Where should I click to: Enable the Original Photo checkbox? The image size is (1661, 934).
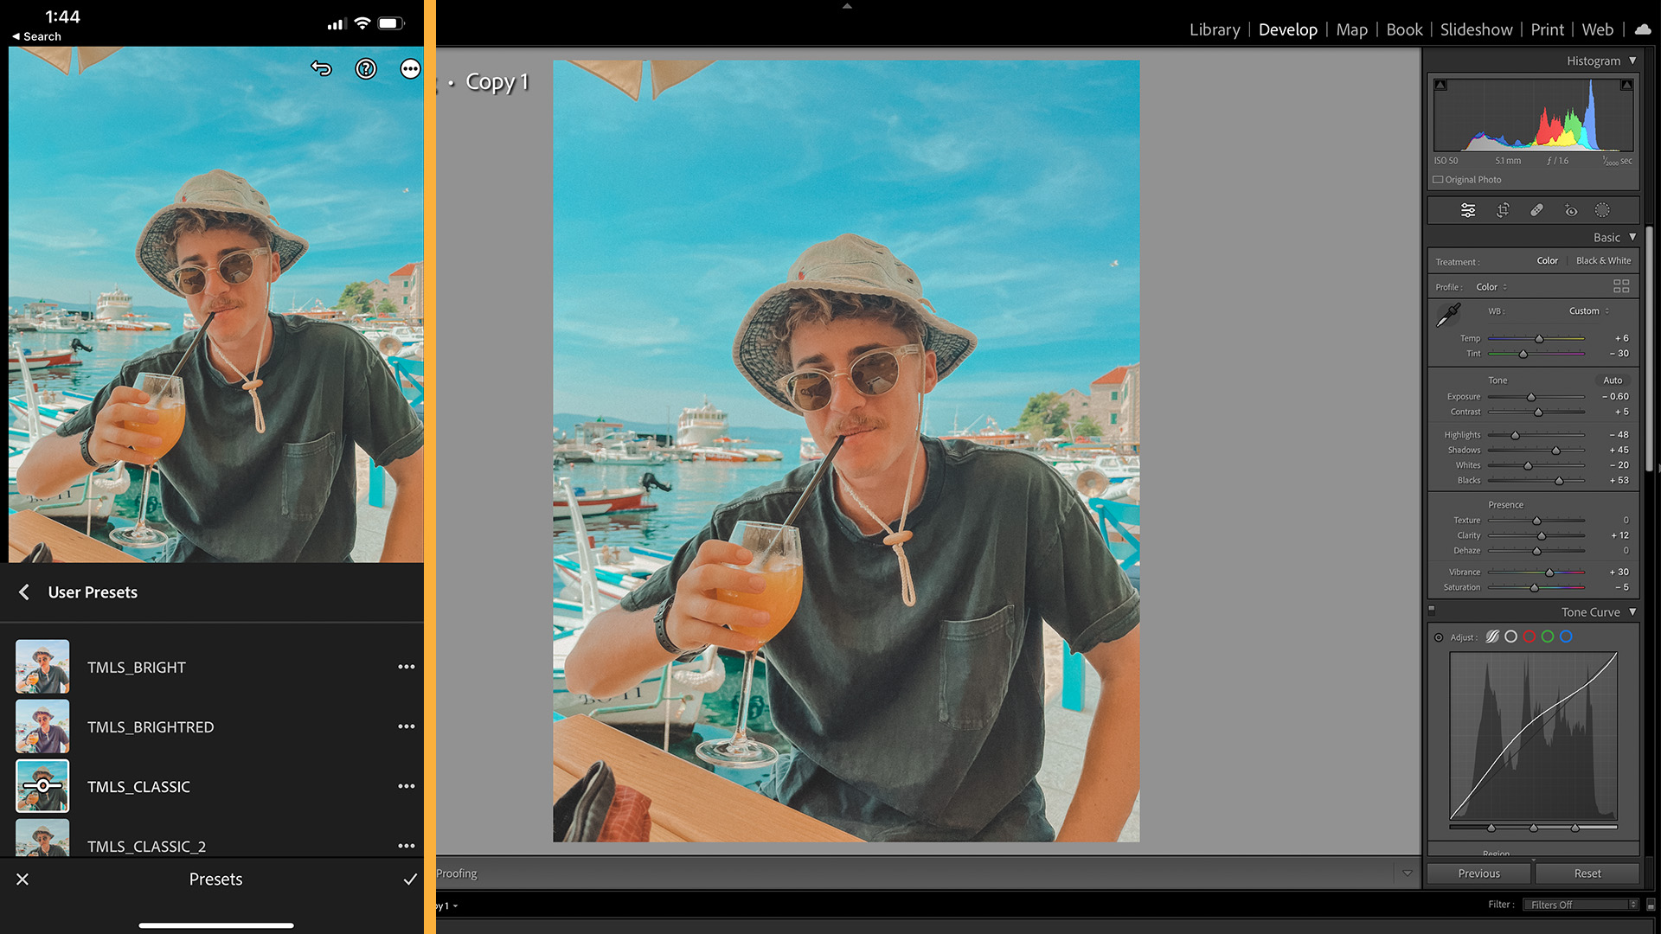point(1438,180)
